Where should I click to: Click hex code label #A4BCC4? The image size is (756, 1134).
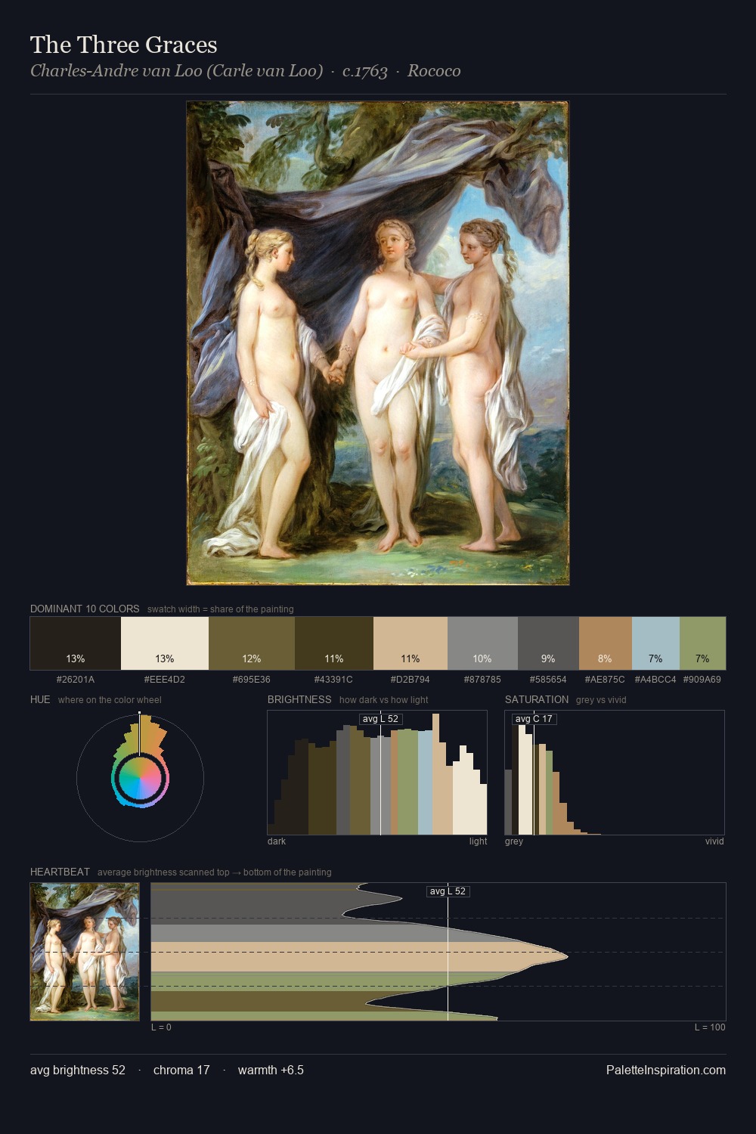pos(655,679)
